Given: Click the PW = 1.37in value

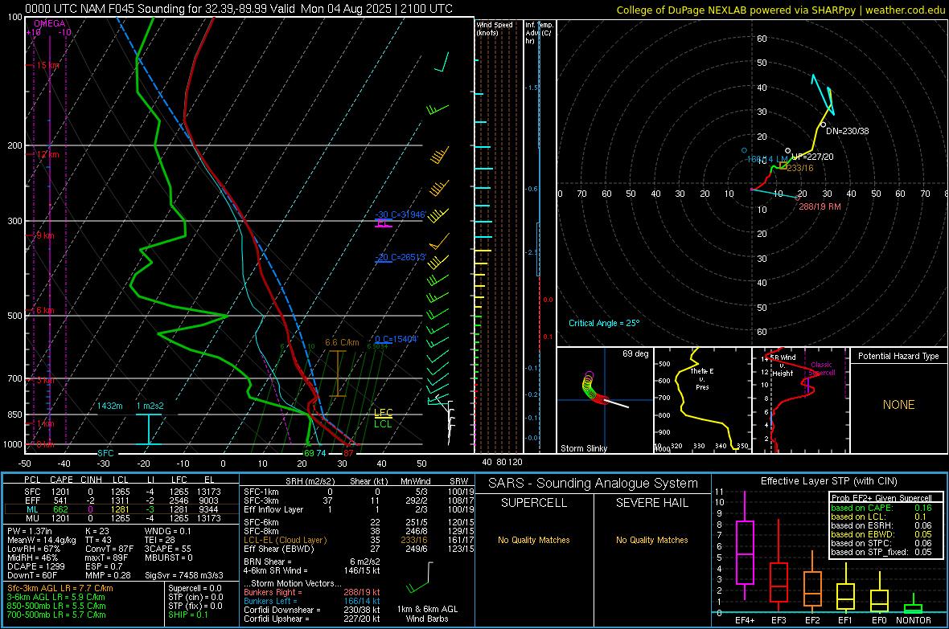Looking at the screenshot, I should (30, 531).
